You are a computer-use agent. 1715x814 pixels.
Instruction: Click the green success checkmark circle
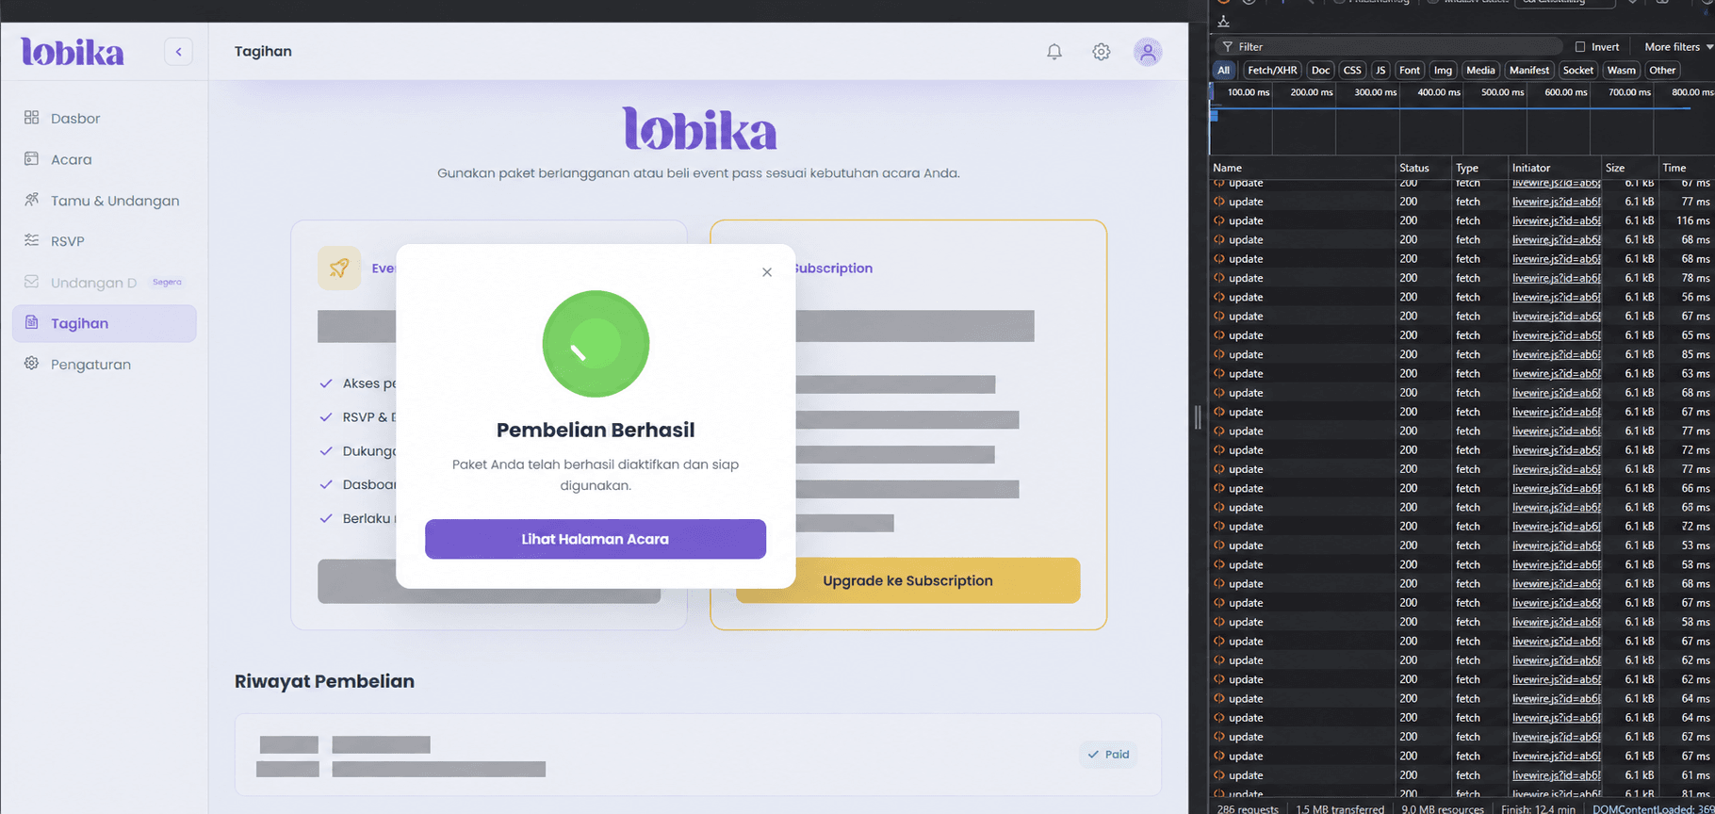pyautogui.click(x=596, y=344)
